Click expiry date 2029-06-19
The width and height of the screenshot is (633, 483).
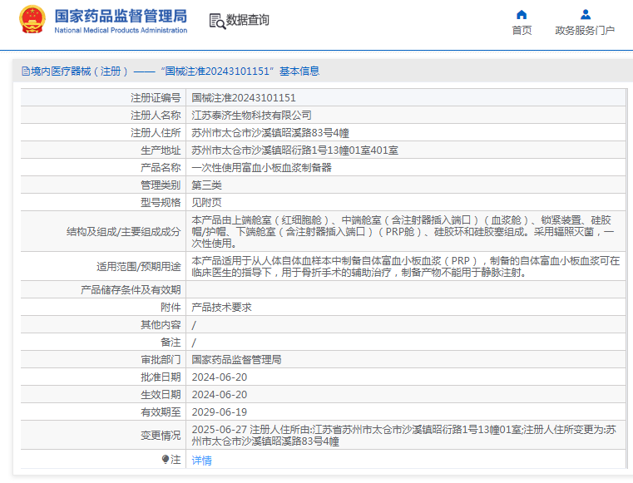[220, 412]
